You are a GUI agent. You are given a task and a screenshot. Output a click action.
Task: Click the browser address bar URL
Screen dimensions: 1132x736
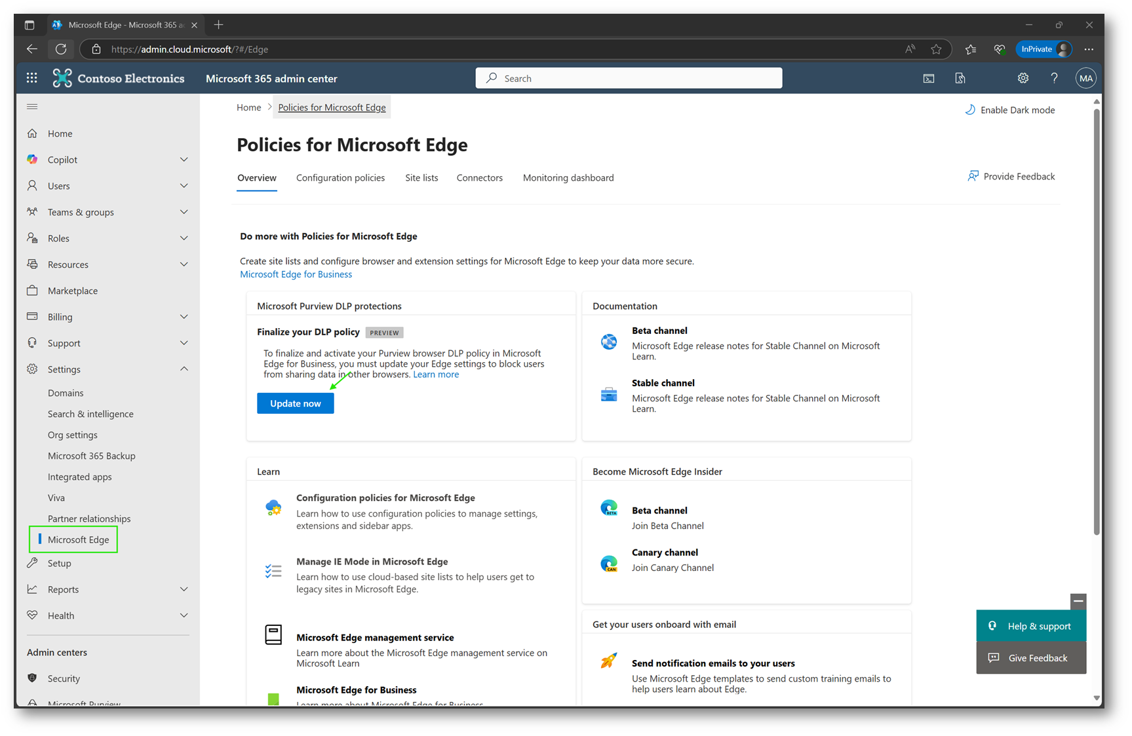coord(189,49)
